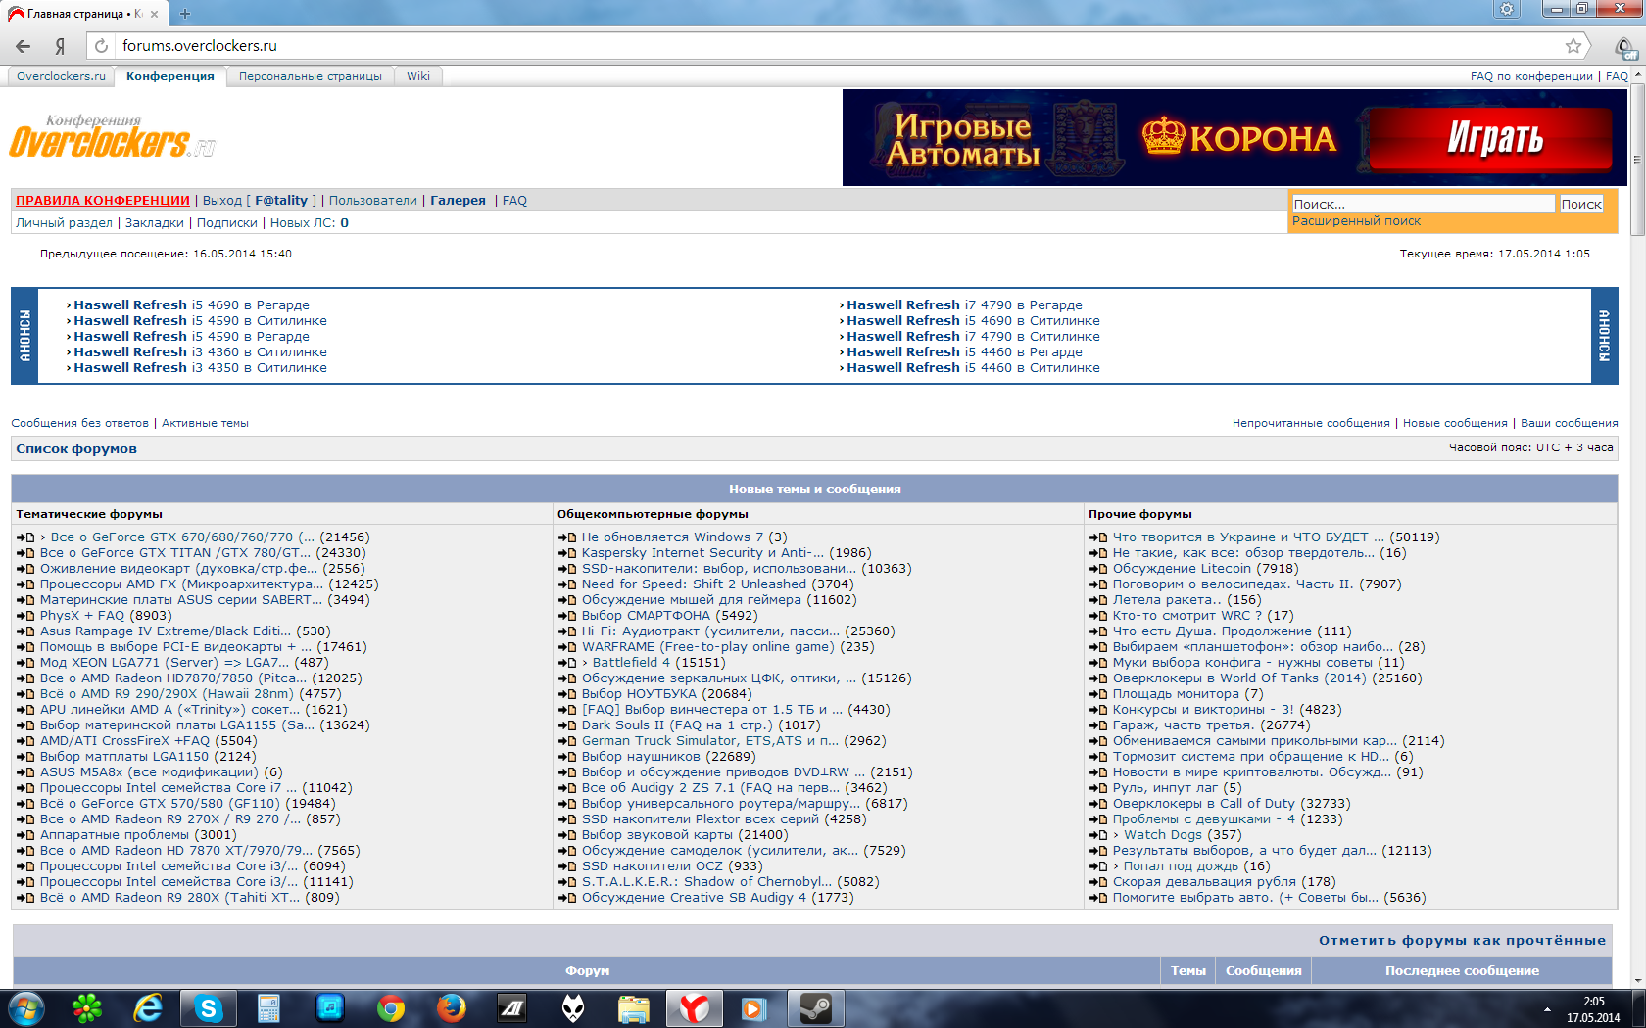Screen dimensions: 1646x1028
Task: Click latest-post icon beside 'Выбор НОУТБУКА'
Action: pyautogui.click(x=567, y=694)
